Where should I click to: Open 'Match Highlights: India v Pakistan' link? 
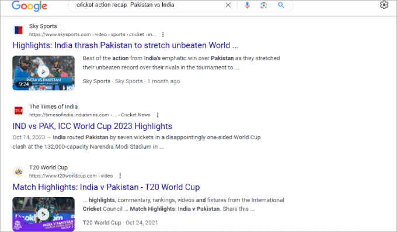pos(106,187)
